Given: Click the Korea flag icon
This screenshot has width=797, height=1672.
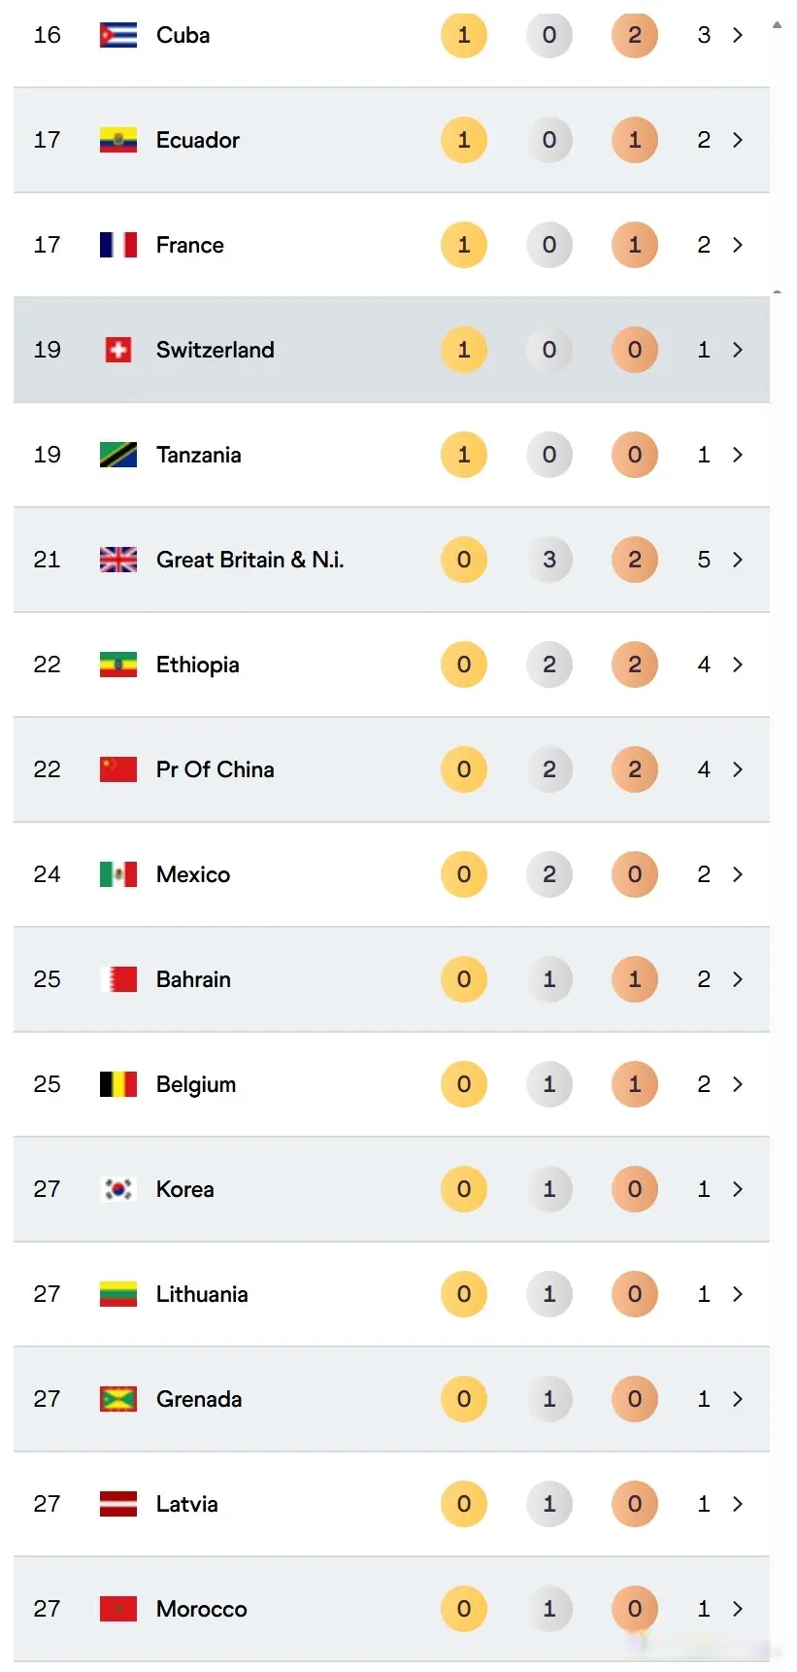Looking at the screenshot, I should pyautogui.click(x=117, y=1189).
